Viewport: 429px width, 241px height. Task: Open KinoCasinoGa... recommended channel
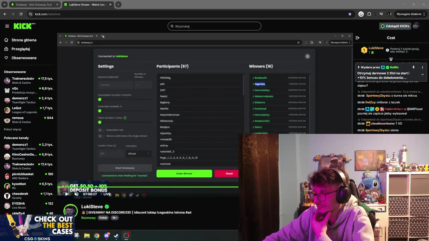pyautogui.click(x=28, y=156)
